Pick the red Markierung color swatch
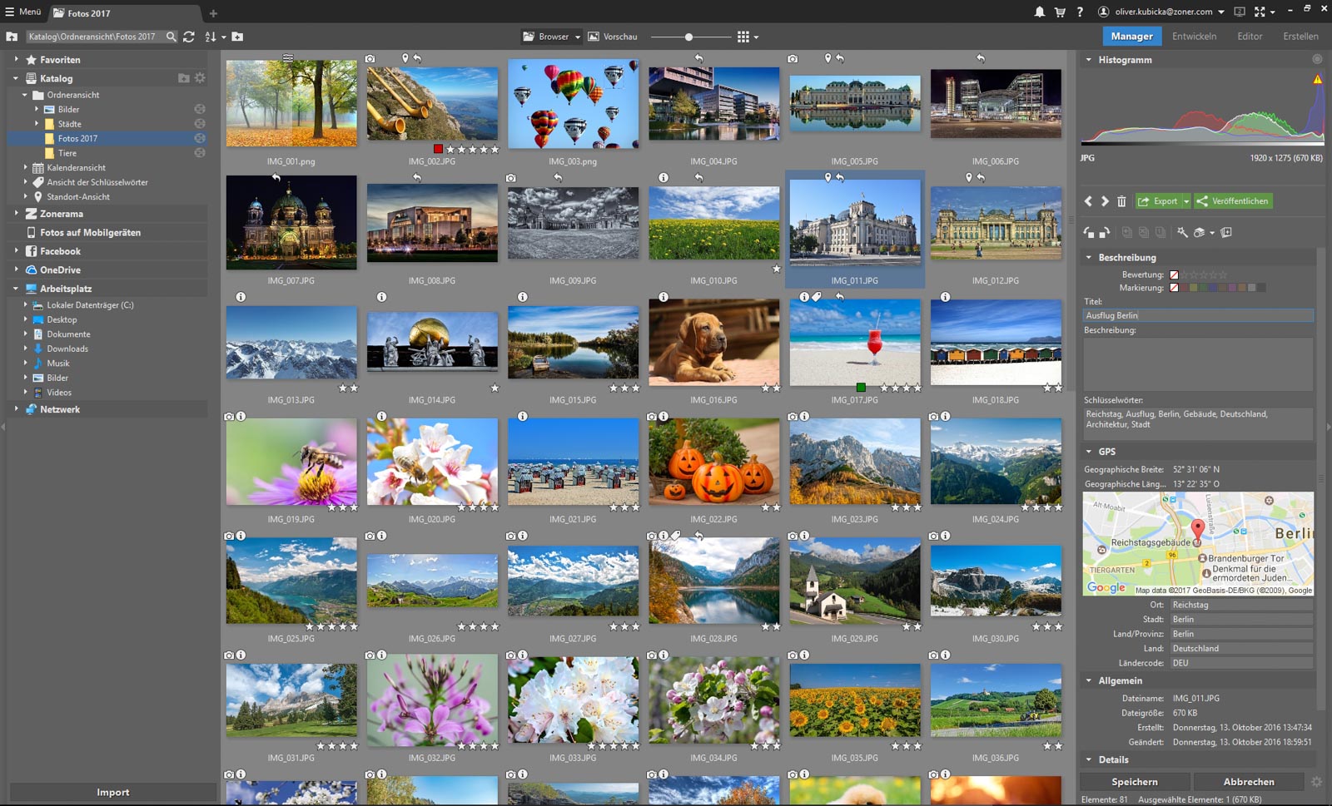1332x806 pixels. click(x=1184, y=288)
